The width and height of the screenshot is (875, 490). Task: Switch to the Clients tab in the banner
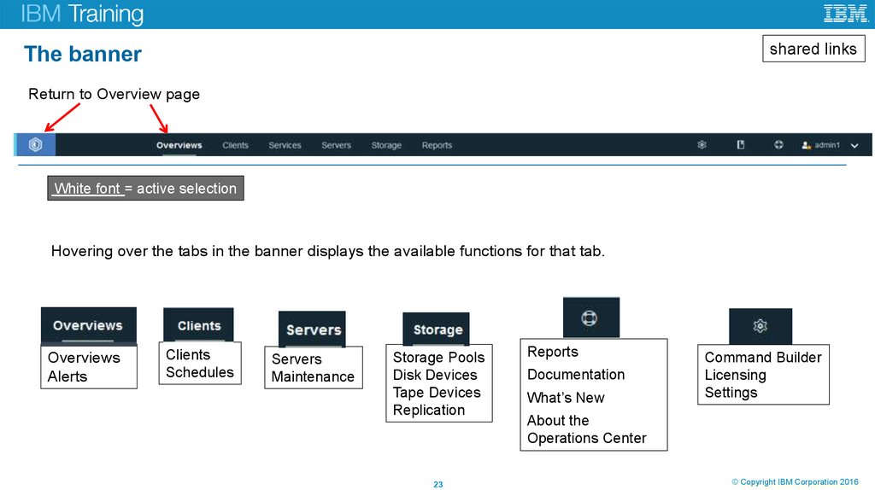235,145
